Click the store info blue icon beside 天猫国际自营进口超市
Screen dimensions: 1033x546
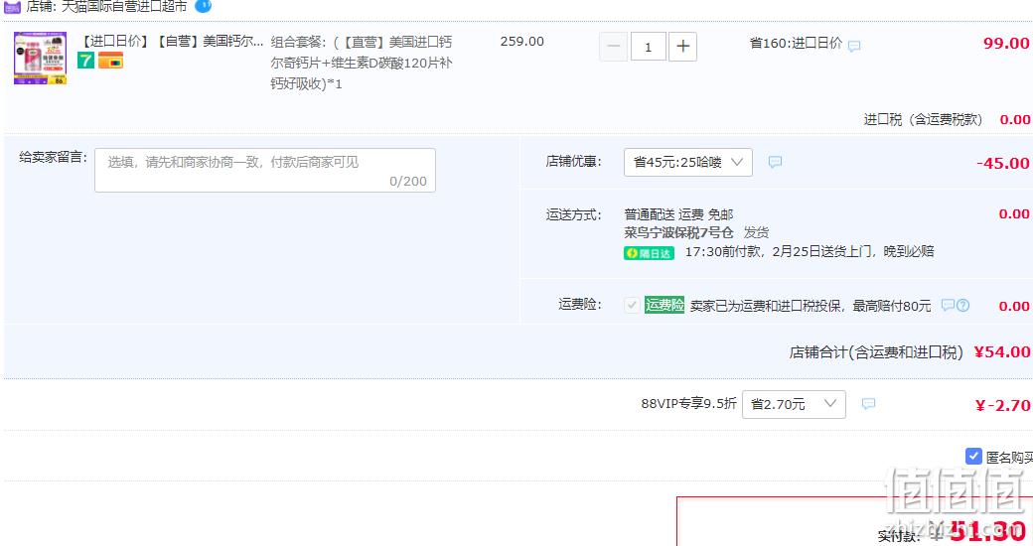[x=203, y=6]
